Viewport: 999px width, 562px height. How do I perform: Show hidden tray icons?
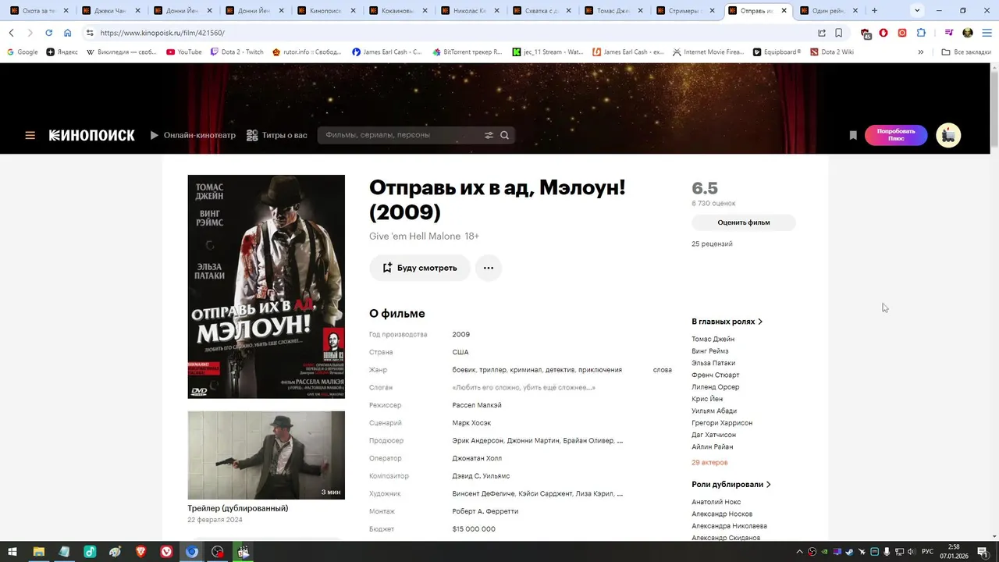click(799, 552)
